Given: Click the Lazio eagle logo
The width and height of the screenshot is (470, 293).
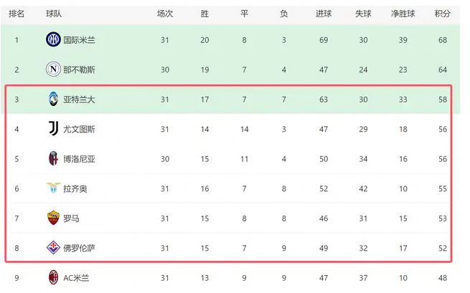Looking at the screenshot, I should (53, 188).
